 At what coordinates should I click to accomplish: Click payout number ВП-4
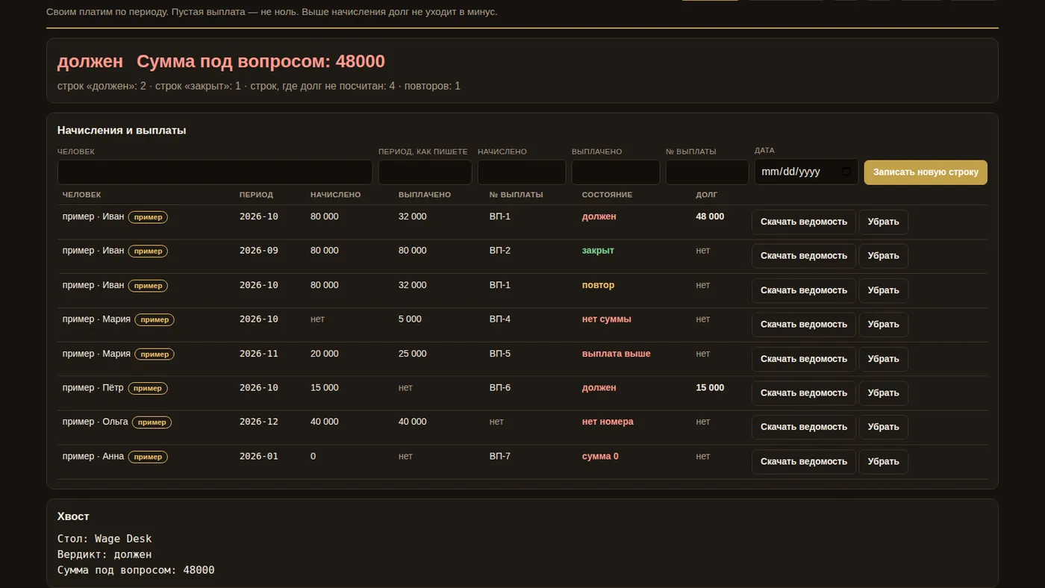(x=500, y=319)
